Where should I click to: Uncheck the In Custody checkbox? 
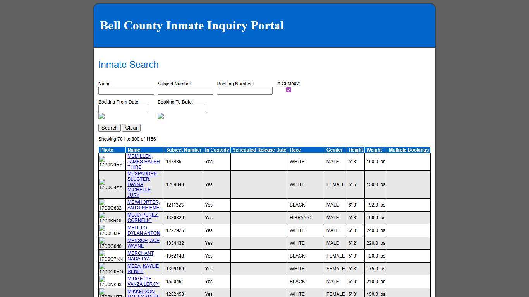(x=289, y=90)
